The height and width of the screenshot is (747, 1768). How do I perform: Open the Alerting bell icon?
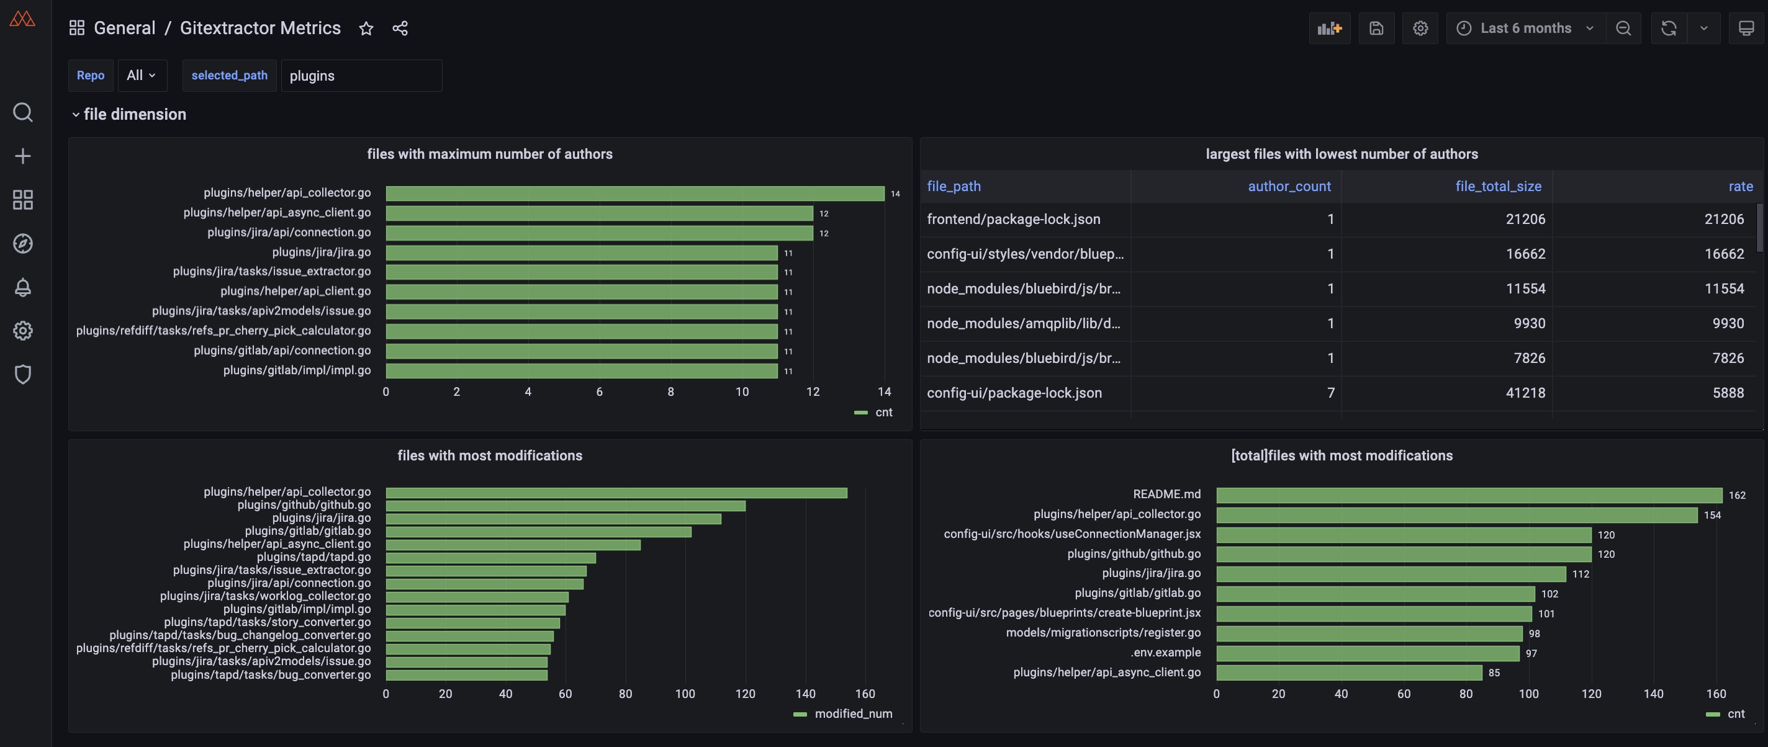(22, 287)
